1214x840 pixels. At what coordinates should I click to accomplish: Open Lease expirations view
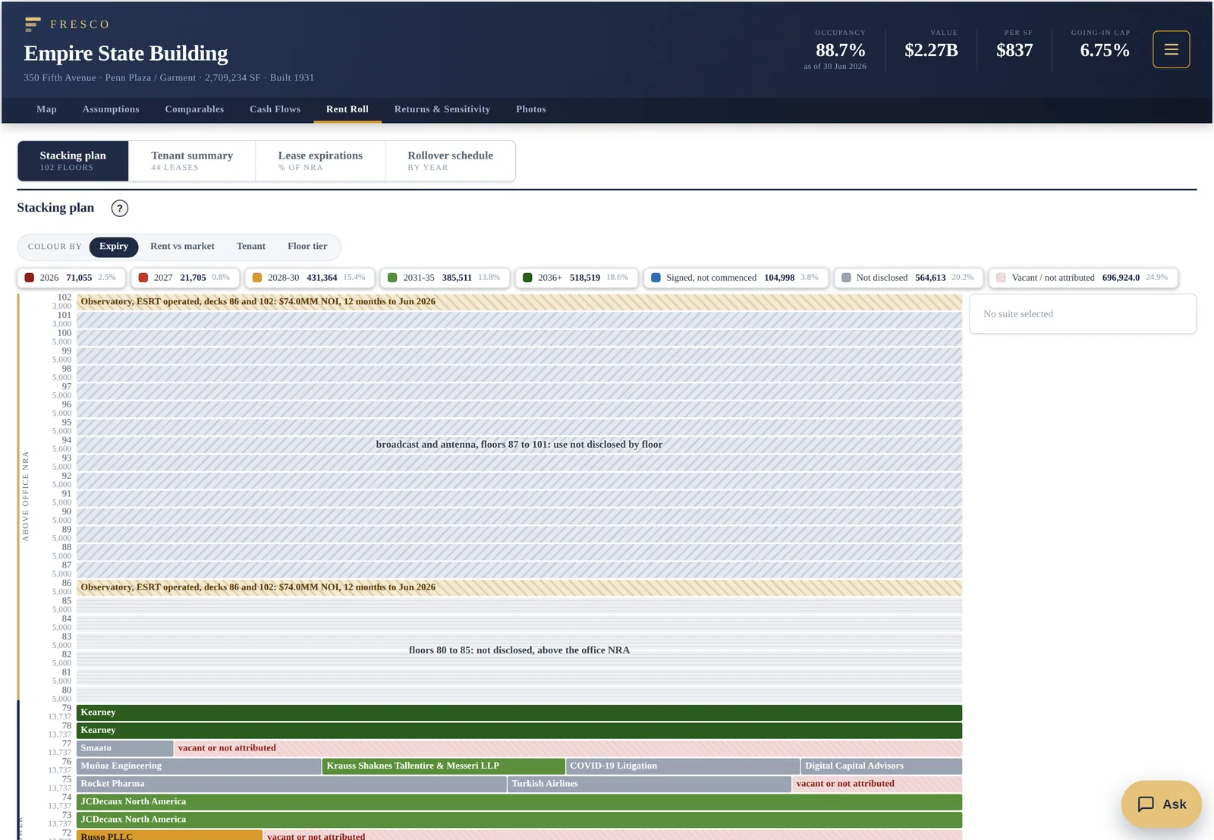coord(320,161)
